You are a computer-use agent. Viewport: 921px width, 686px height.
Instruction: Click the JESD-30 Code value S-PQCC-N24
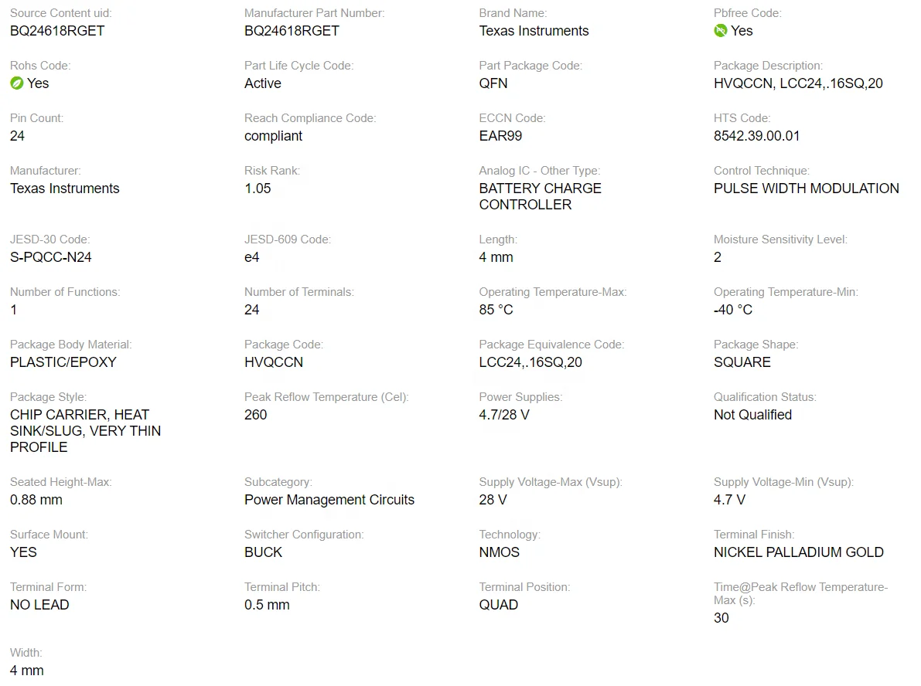[51, 257]
